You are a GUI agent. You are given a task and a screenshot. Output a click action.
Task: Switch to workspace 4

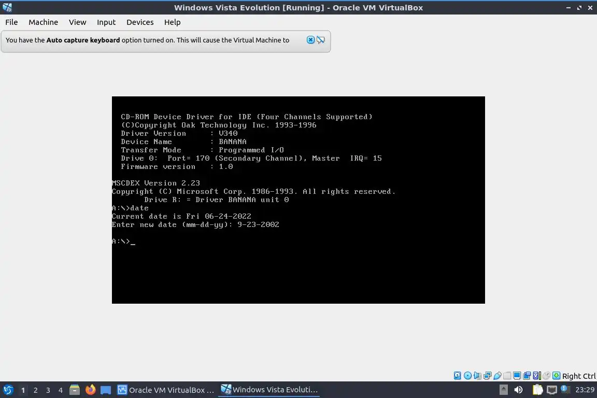point(61,390)
